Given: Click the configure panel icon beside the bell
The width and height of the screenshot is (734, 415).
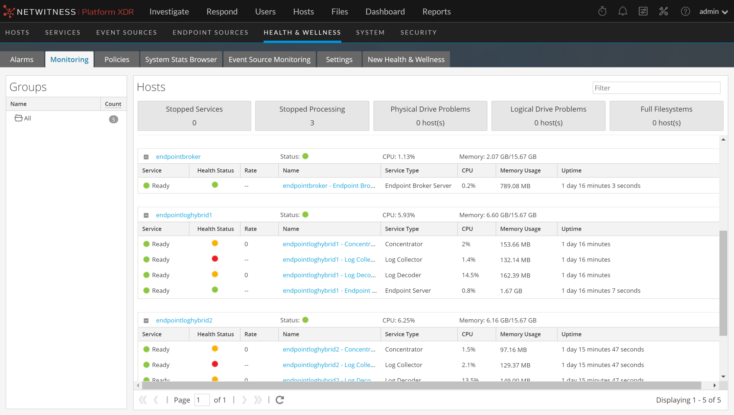Looking at the screenshot, I should (643, 11).
